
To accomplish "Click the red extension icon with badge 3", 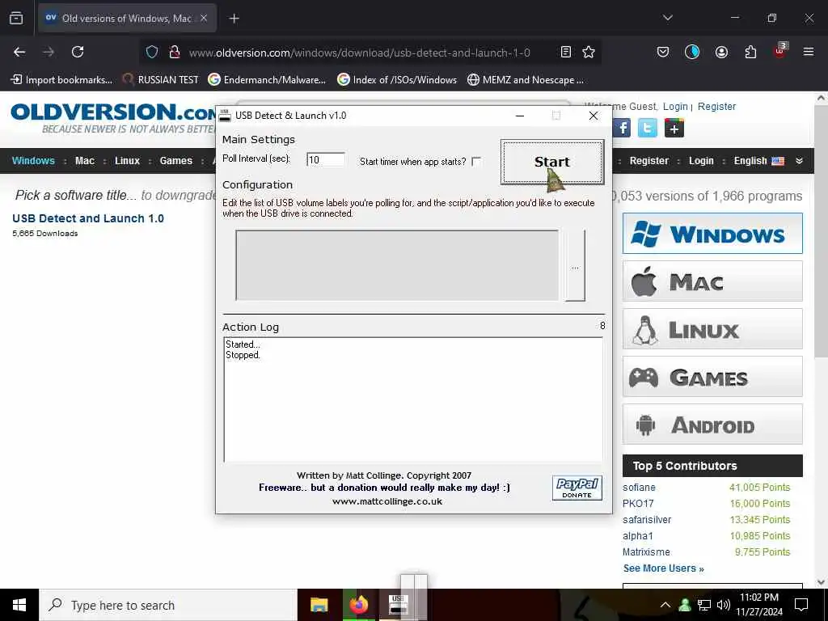I will 780,51.
